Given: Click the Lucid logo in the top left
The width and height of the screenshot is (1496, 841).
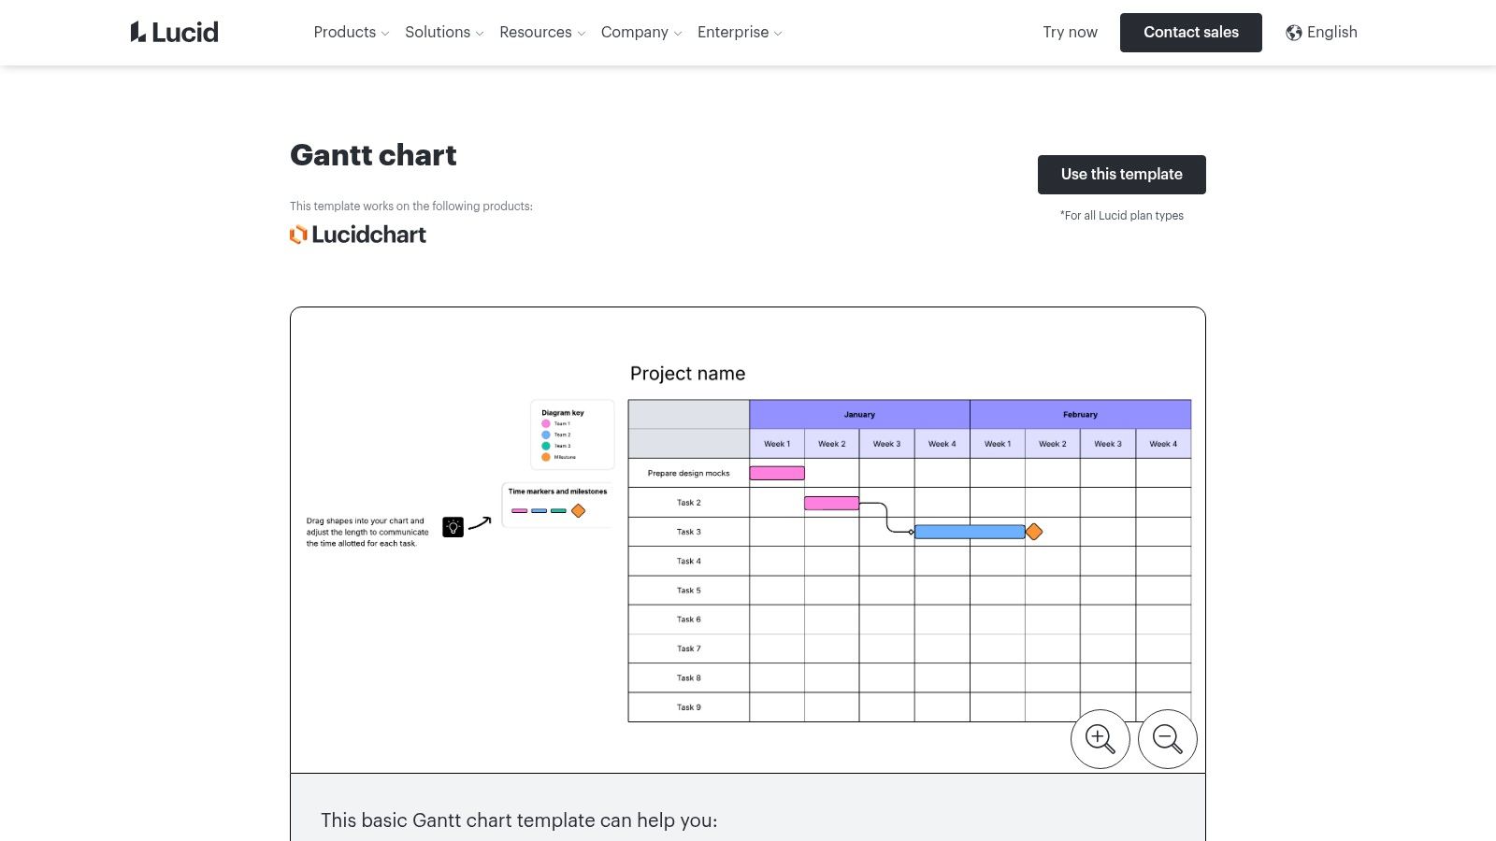Looking at the screenshot, I should pyautogui.click(x=174, y=32).
